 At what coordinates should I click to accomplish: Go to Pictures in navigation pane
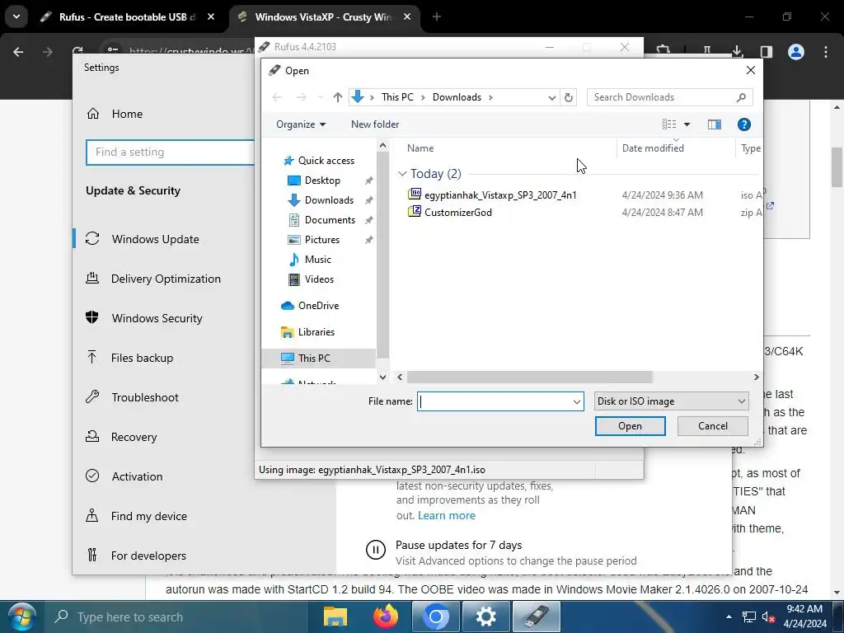tap(322, 240)
